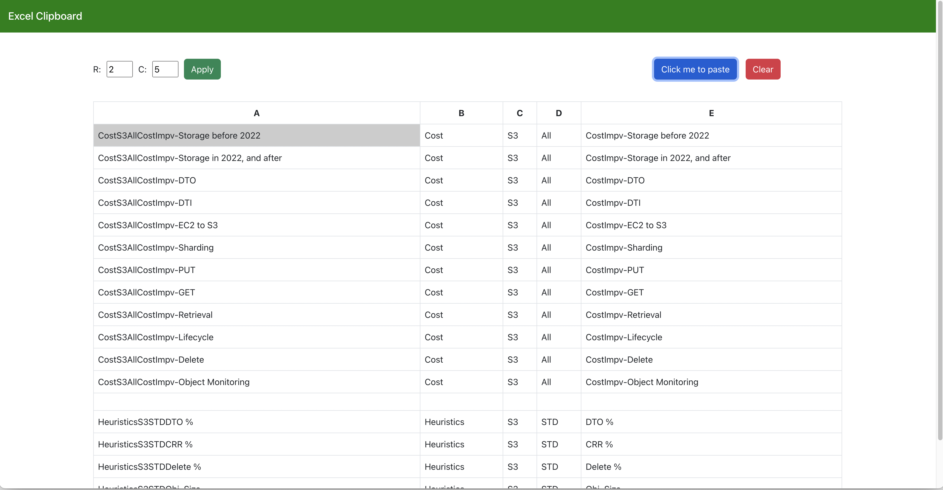Select cell 'CostS3AllCostImpv-Storage before 2022'
The width and height of the screenshot is (943, 490).
[x=257, y=135]
